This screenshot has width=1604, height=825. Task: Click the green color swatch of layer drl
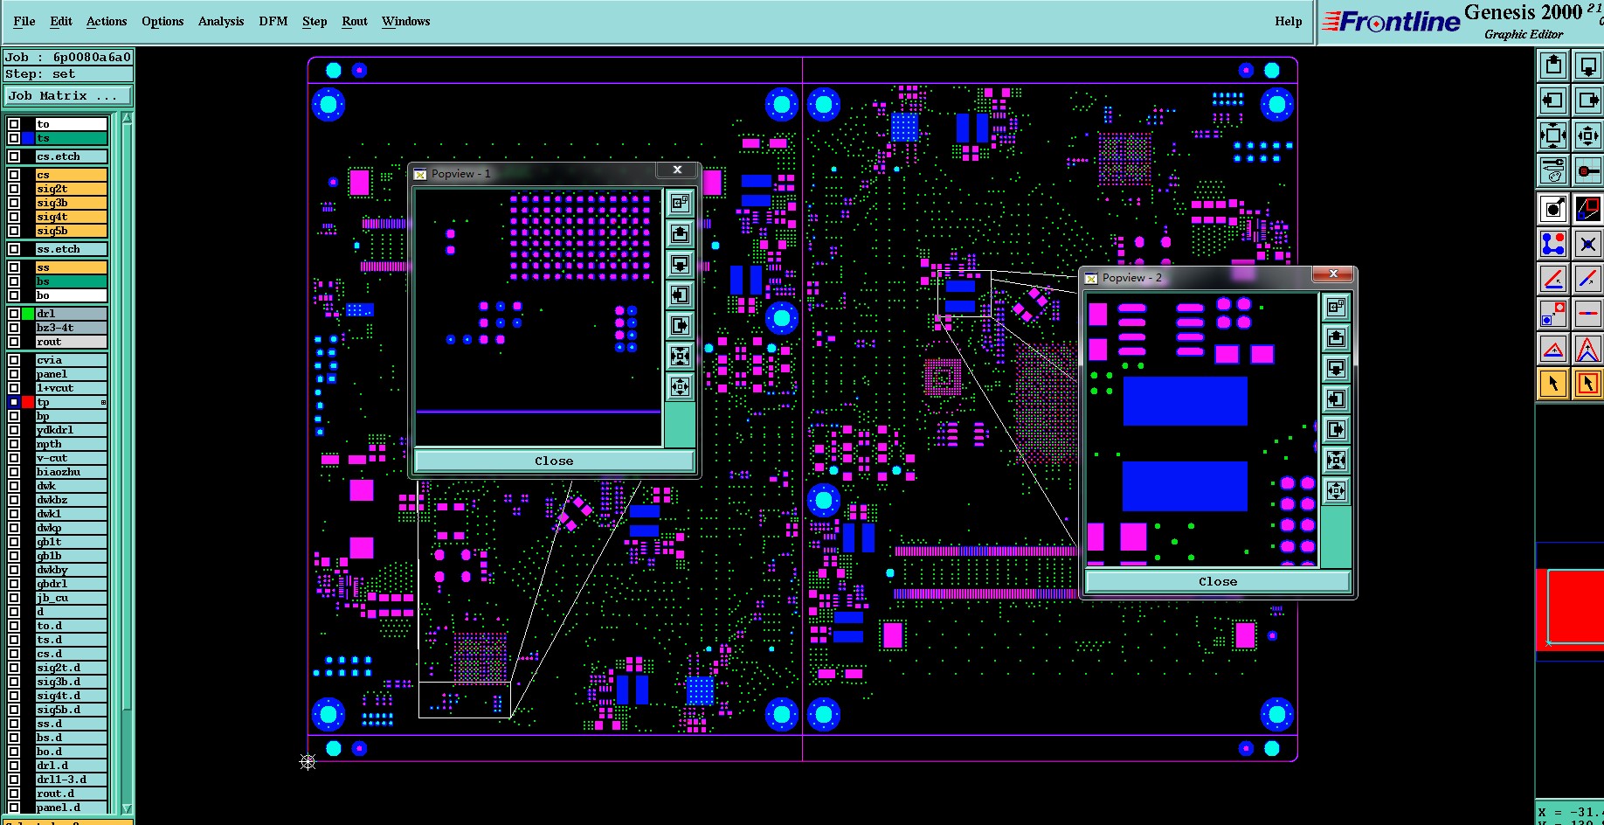pos(28,314)
